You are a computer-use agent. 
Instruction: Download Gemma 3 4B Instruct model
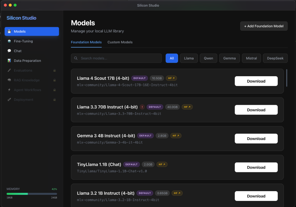tap(256, 139)
